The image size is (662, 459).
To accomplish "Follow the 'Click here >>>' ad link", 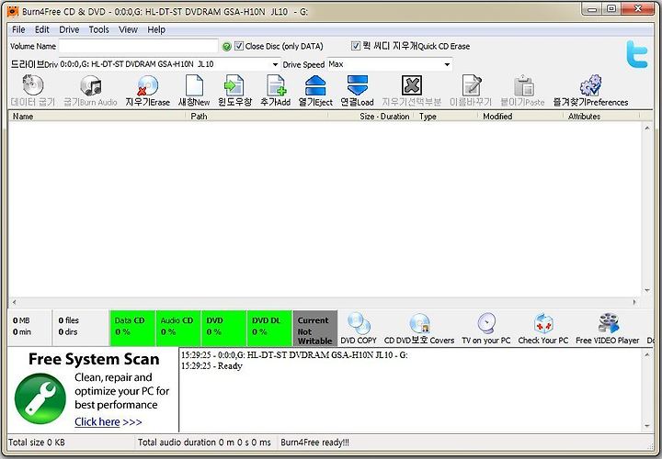I will (108, 422).
